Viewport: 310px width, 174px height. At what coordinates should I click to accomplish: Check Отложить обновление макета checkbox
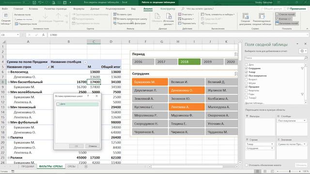click(x=247, y=165)
